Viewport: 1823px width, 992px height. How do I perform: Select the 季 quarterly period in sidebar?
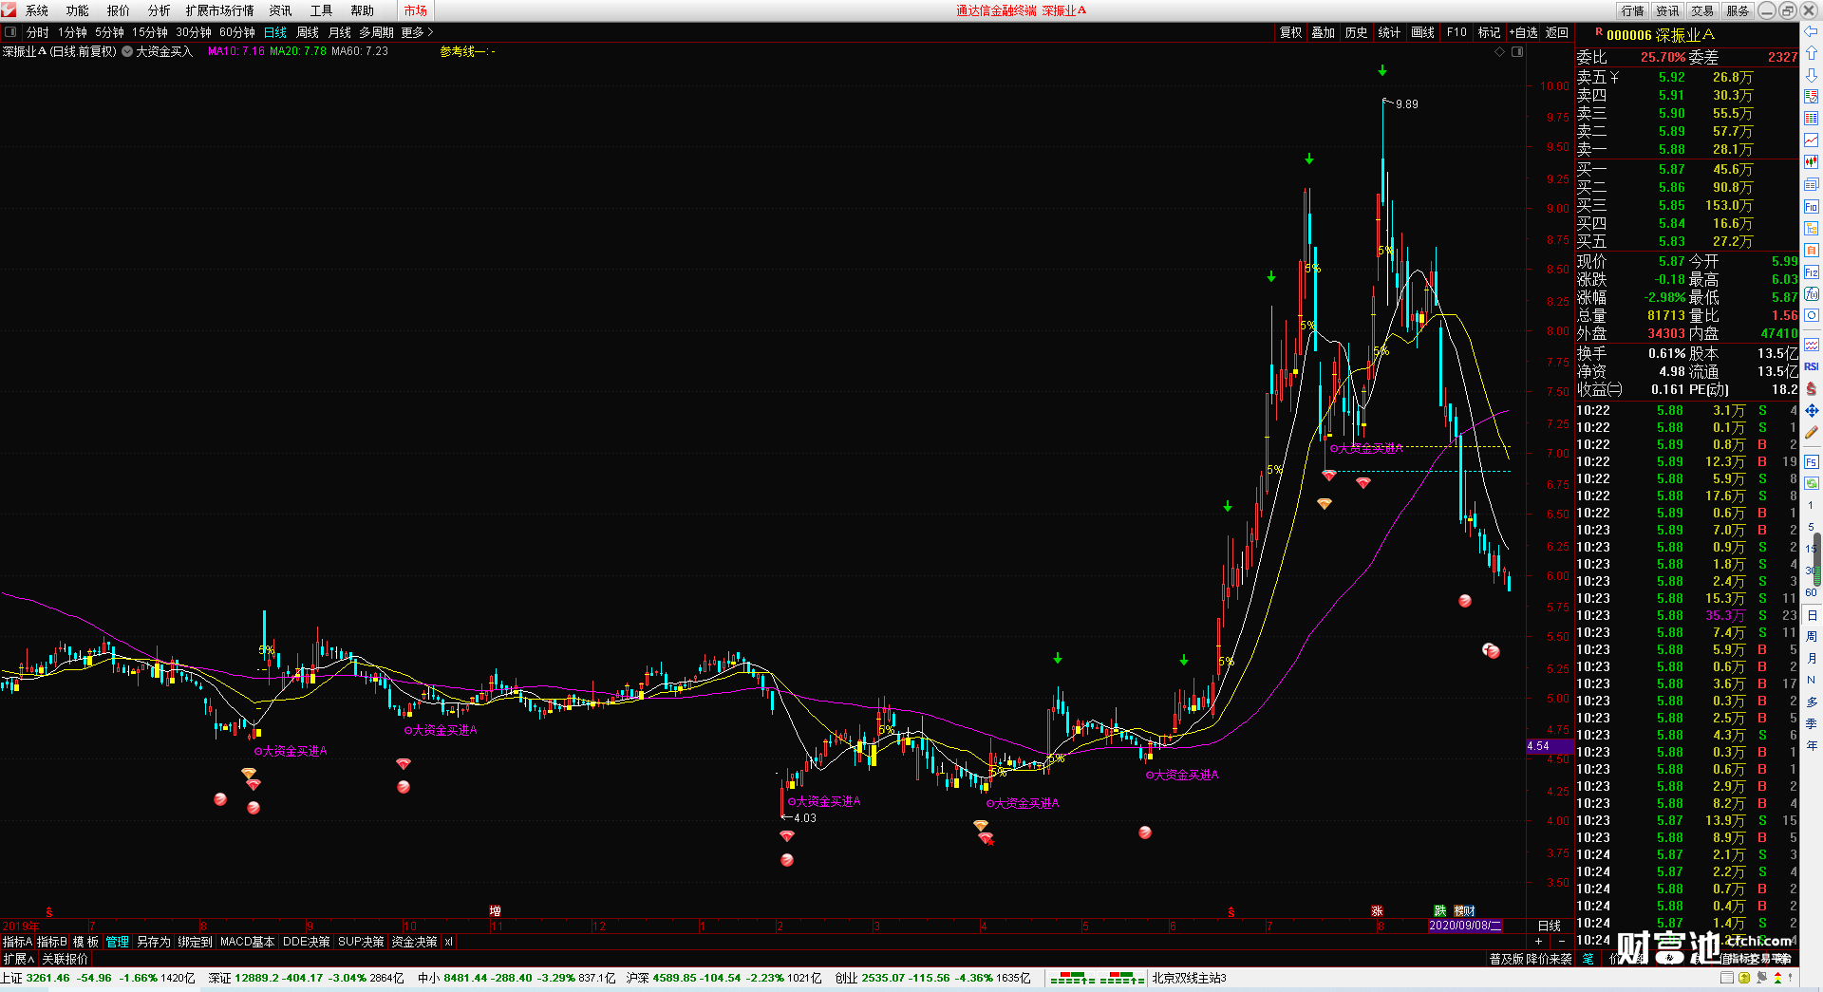click(1812, 724)
